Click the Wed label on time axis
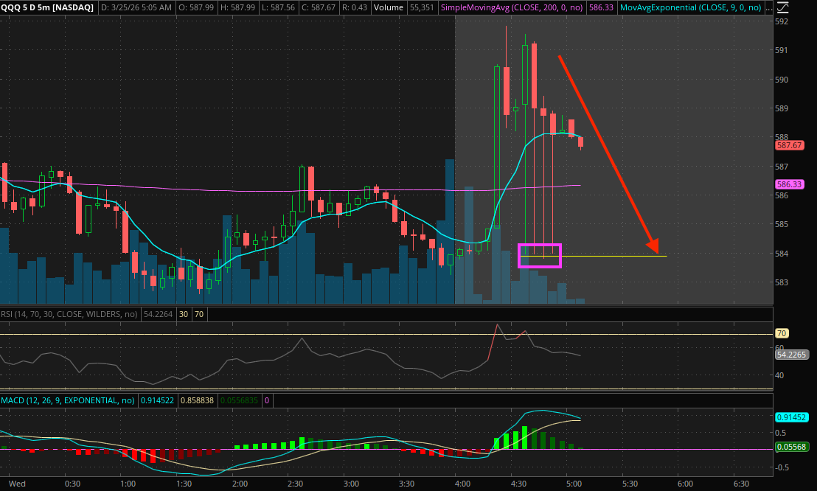Image resolution: width=817 pixels, height=491 pixels. coord(17,484)
